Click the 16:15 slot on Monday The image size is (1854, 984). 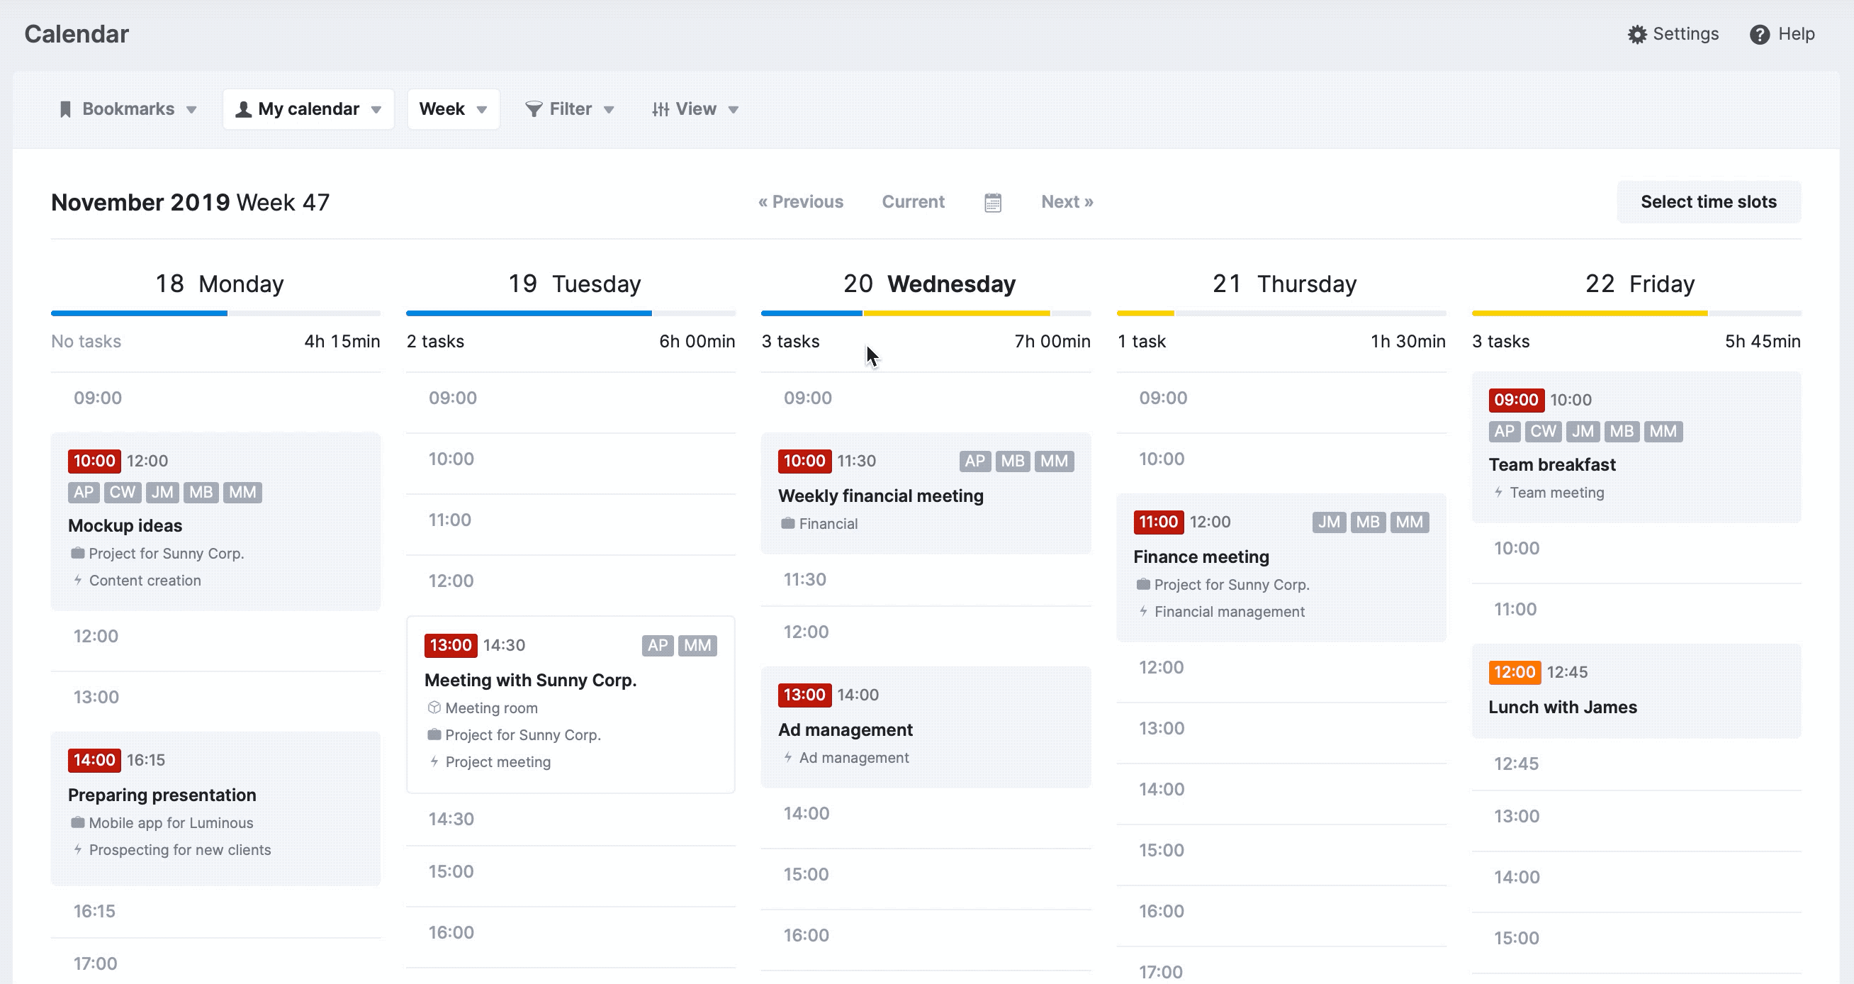pos(216,911)
